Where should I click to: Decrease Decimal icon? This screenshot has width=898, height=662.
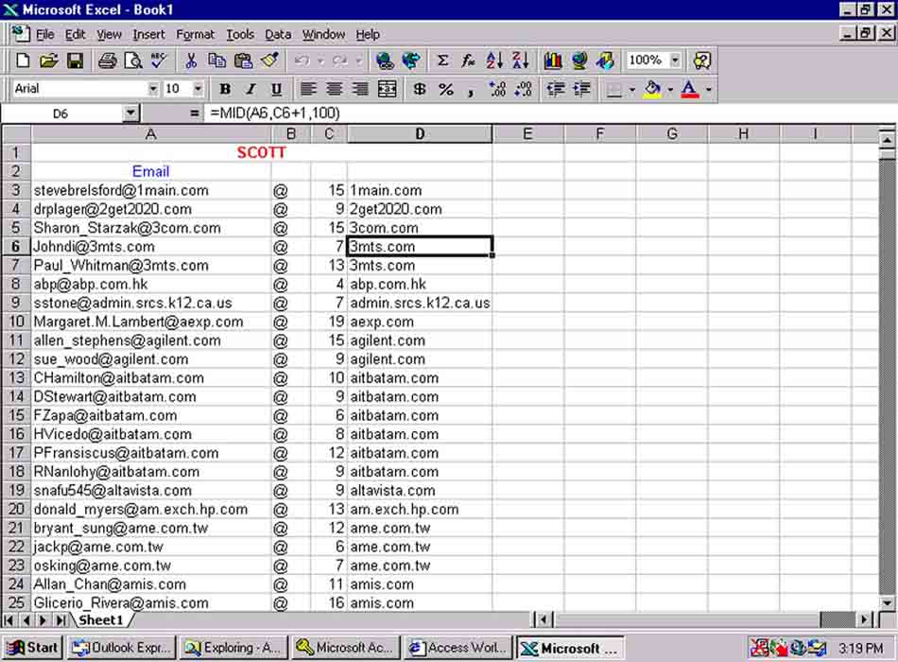pos(523,89)
